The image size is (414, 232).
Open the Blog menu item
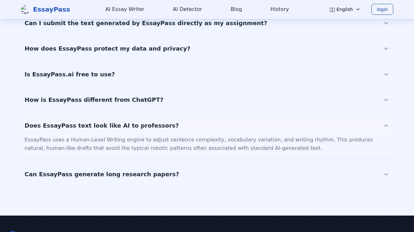pos(236,9)
